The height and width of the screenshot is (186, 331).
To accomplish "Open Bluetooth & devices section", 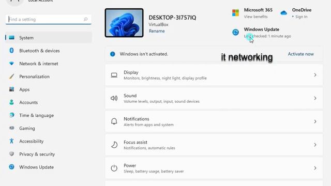I will [x=49, y=51].
